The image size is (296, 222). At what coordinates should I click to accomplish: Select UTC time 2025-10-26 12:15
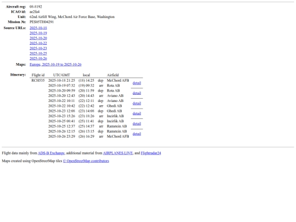(61, 132)
